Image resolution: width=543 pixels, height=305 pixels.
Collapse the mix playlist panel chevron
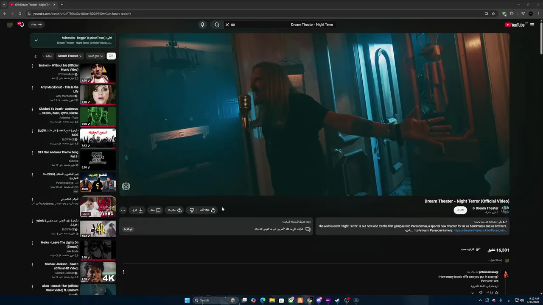click(x=36, y=40)
